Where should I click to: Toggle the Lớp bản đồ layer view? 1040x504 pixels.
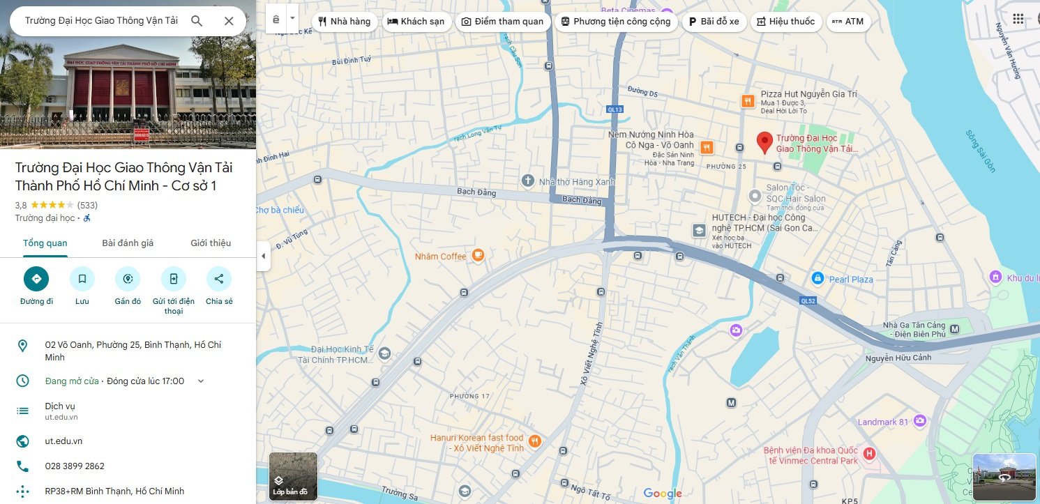click(x=293, y=477)
